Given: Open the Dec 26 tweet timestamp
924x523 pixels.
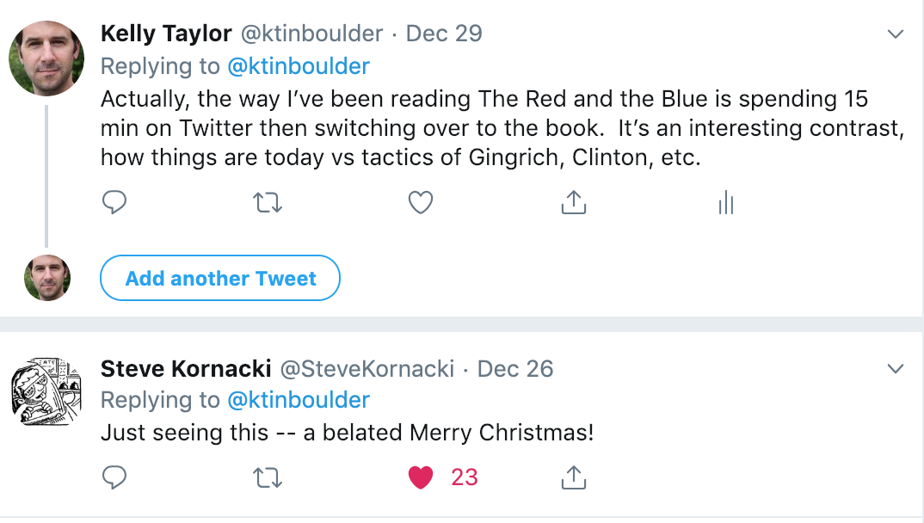Looking at the screenshot, I should 515,368.
